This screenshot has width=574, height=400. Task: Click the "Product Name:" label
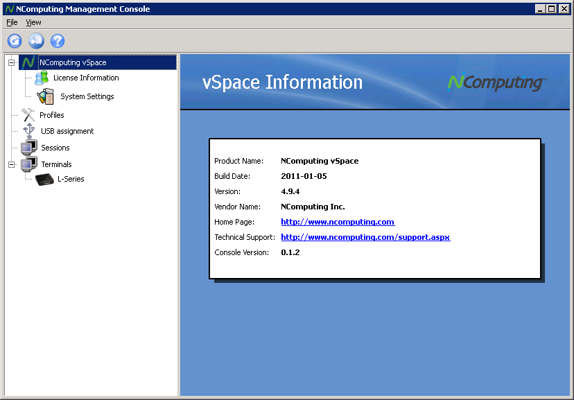point(238,161)
